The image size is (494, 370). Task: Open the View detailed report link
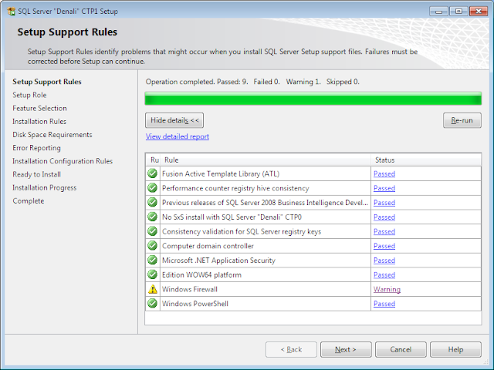tap(177, 136)
